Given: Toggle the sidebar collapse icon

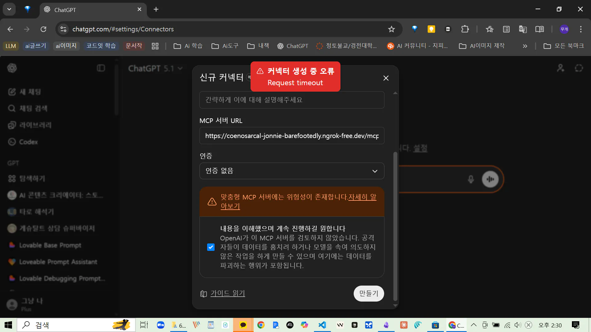Looking at the screenshot, I should click(x=101, y=68).
